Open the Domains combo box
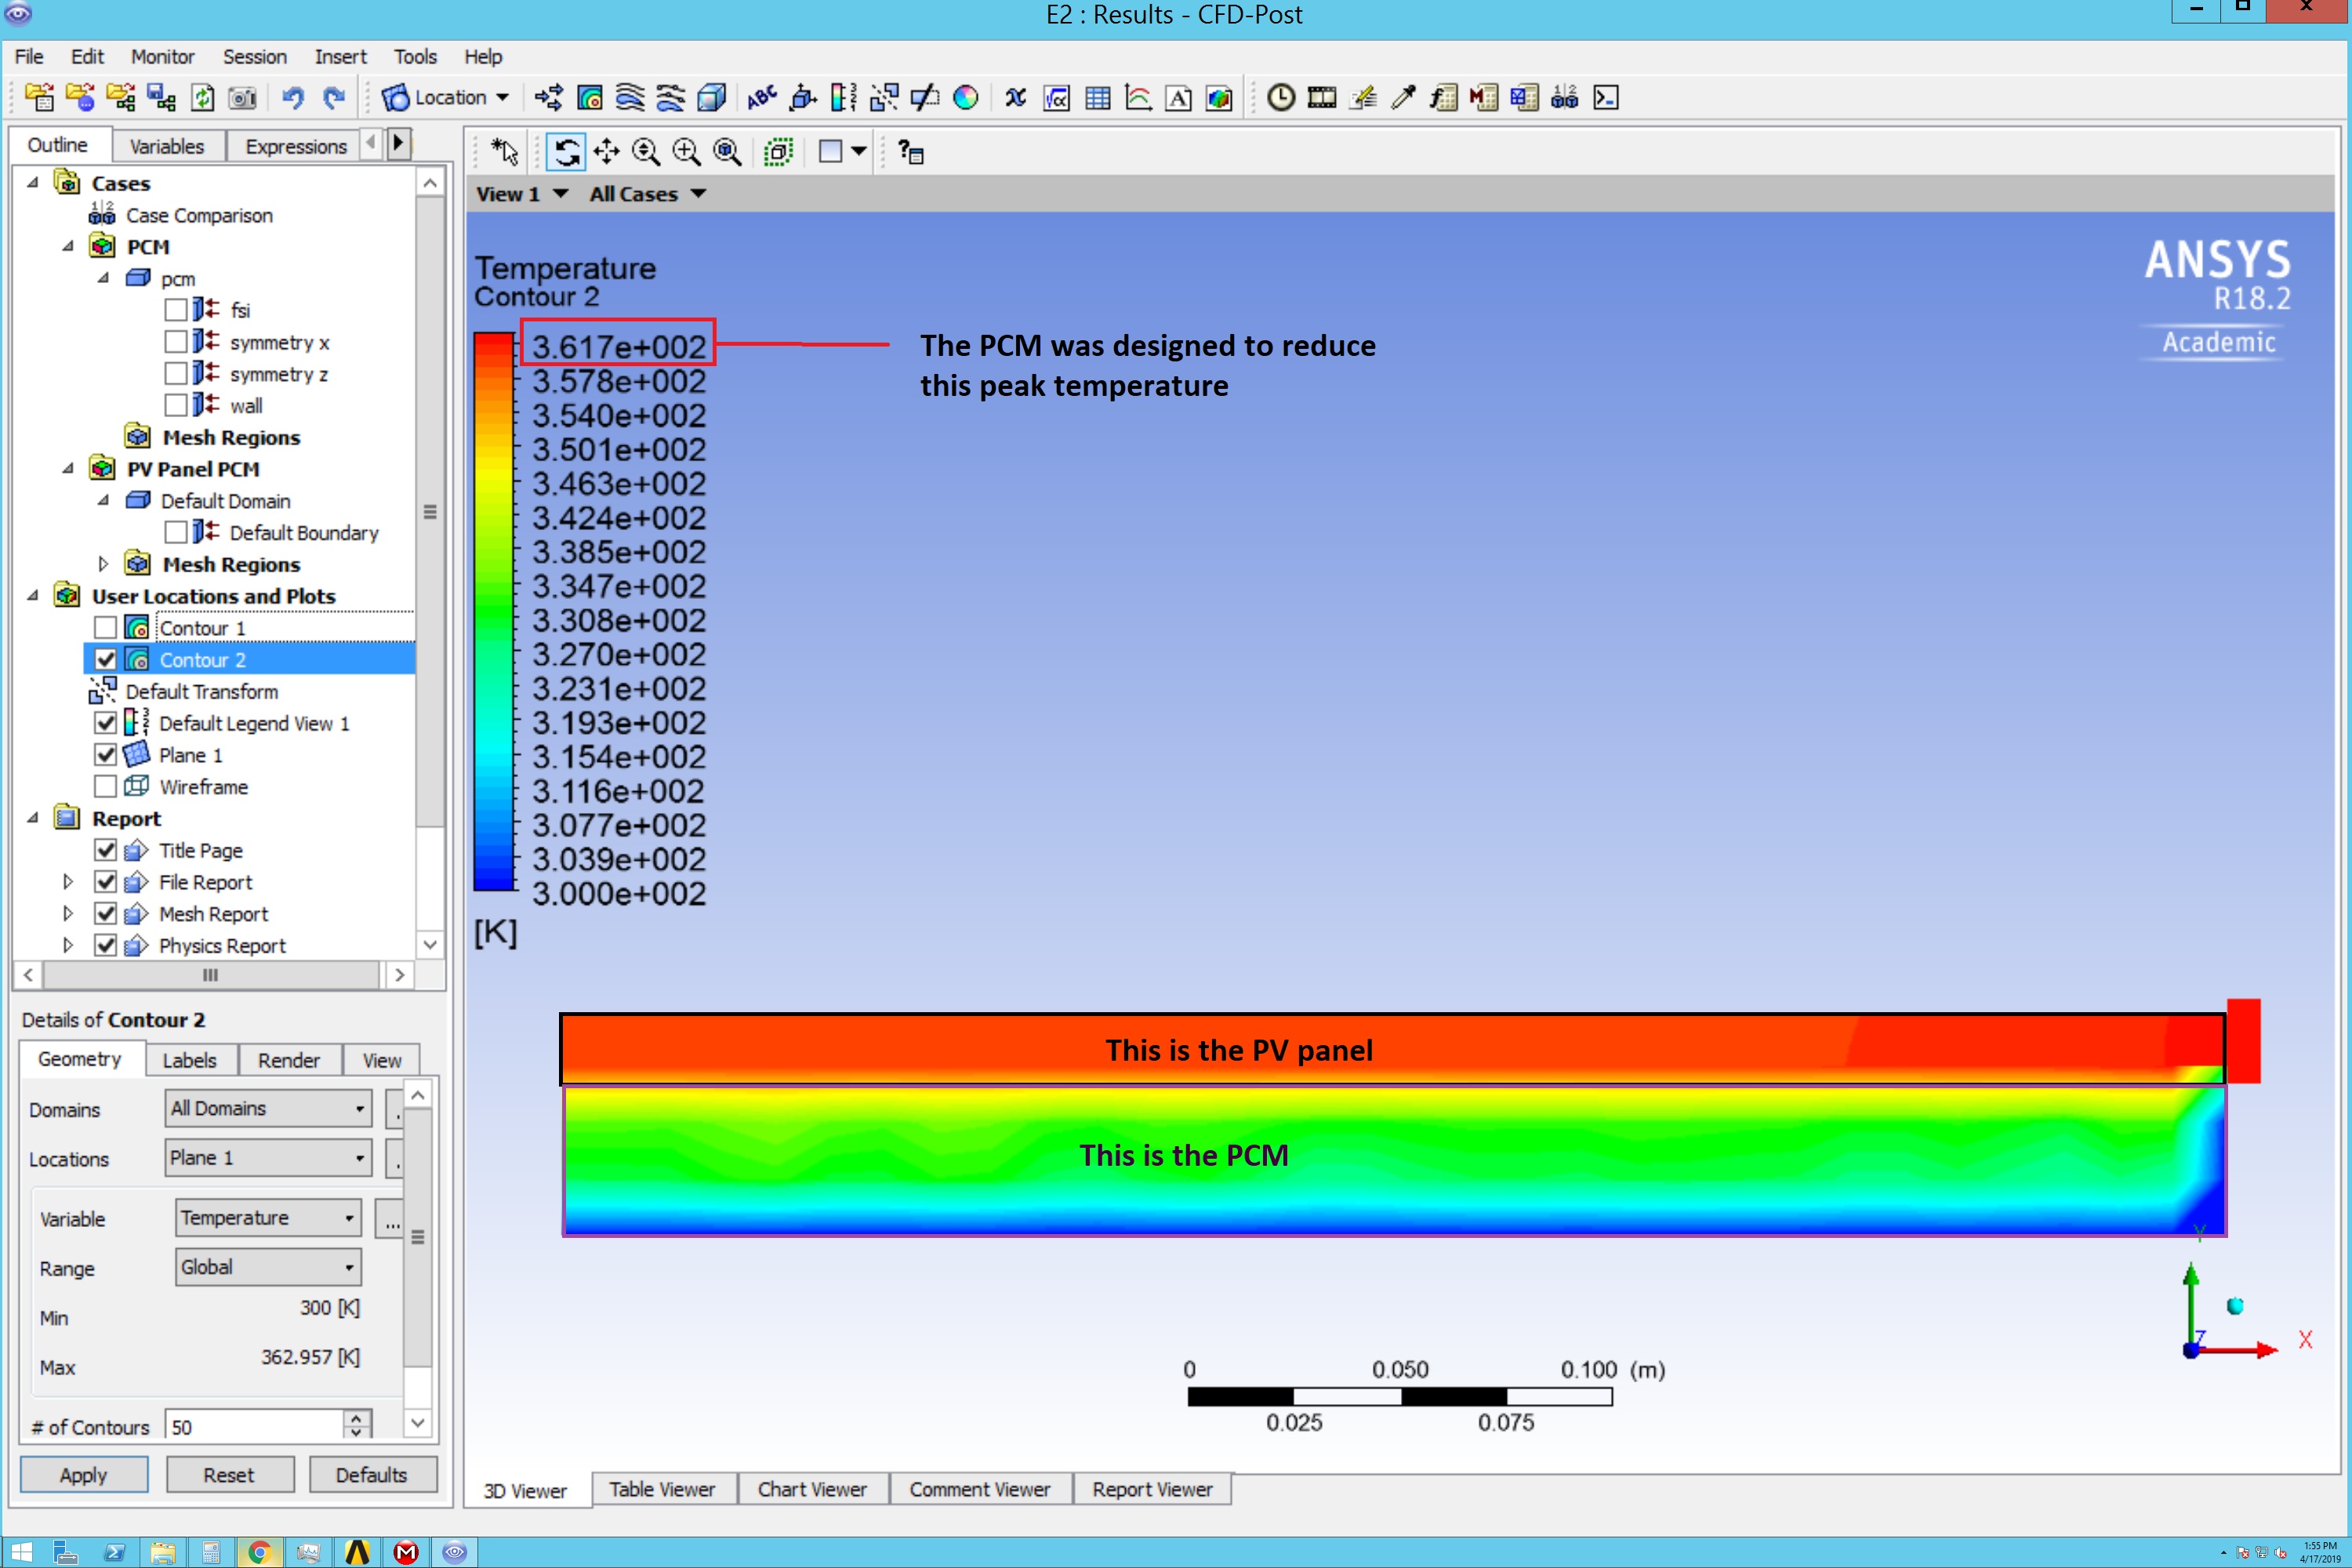Image resolution: width=2352 pixels, height=1568 pixels. (268, 1108)
